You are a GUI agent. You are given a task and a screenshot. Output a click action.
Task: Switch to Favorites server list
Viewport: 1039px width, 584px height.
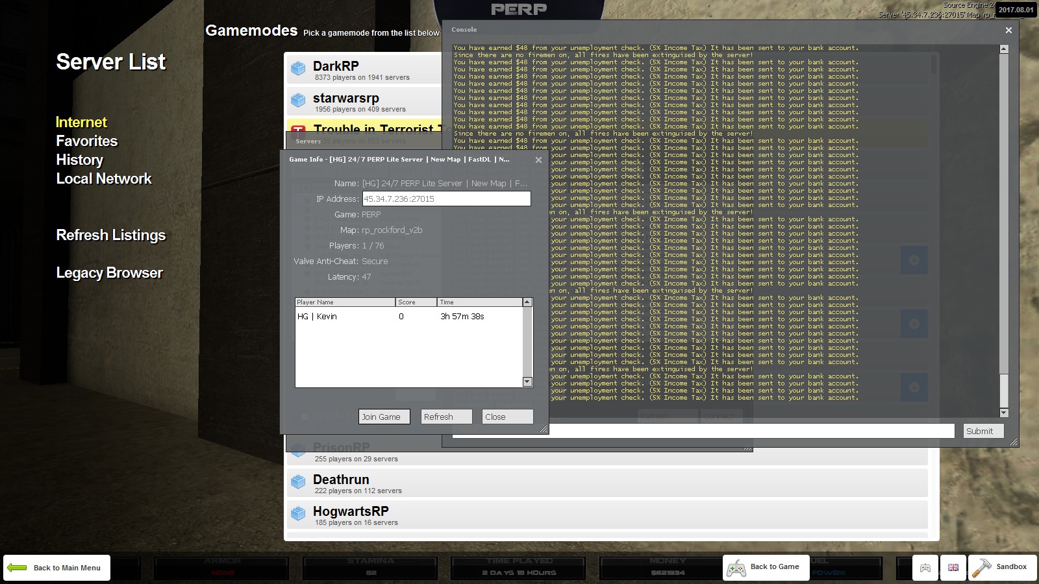click(87, 141)
